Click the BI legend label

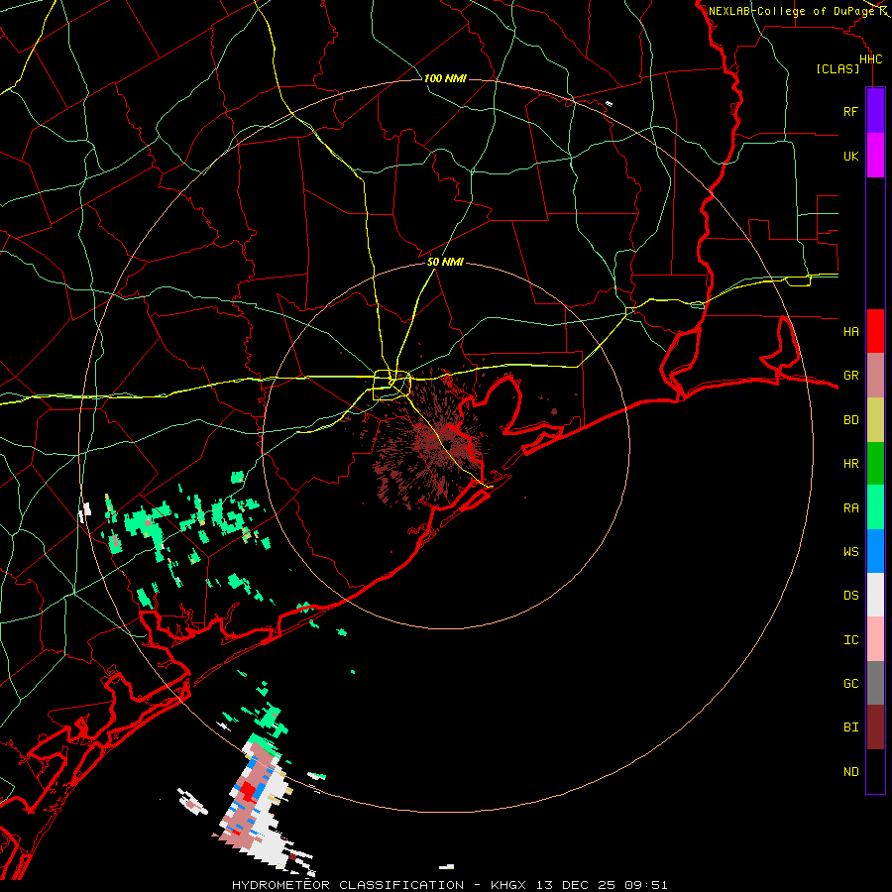pyautogui.click(x=851, y=727)
